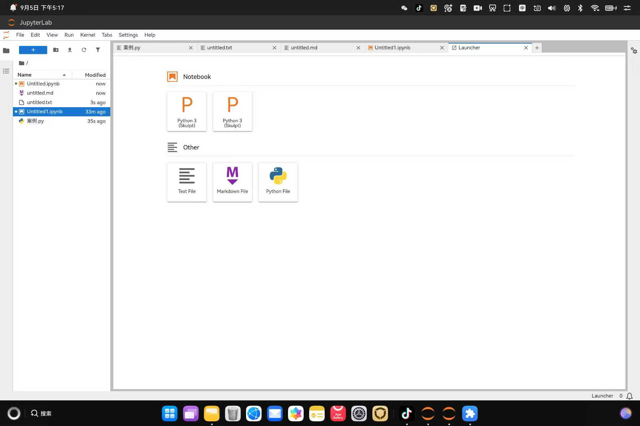Viewport: 640px width, 426px height.
Task: Open the Tabs menu
Action: [x=107, y=35]
